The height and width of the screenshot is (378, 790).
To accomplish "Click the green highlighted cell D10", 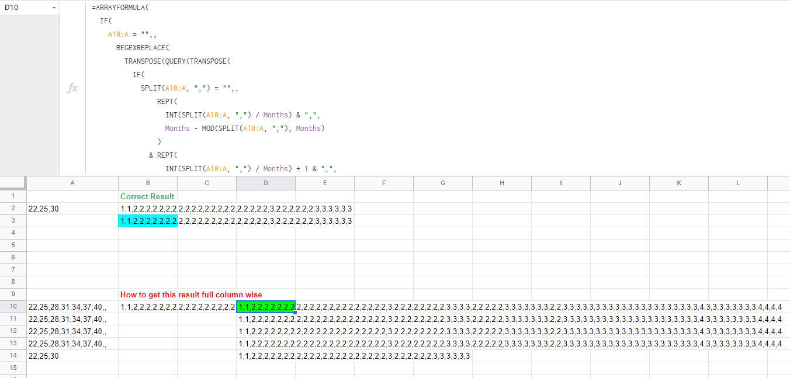I will [266, 307].
